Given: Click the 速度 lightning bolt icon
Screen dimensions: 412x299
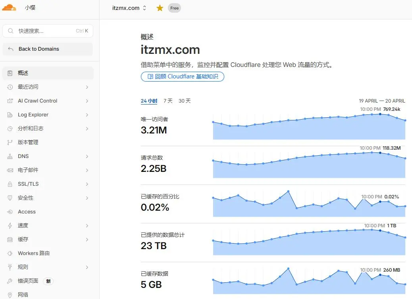Looking at the screenshot, I should tap(10, 226).
